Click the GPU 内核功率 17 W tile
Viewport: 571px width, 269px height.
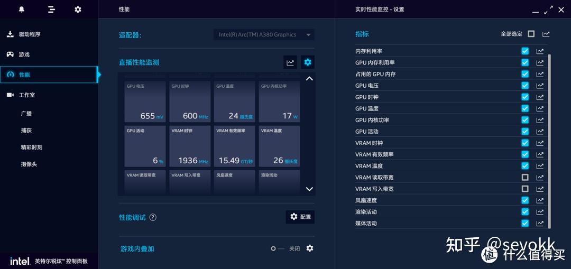point(279,101)
